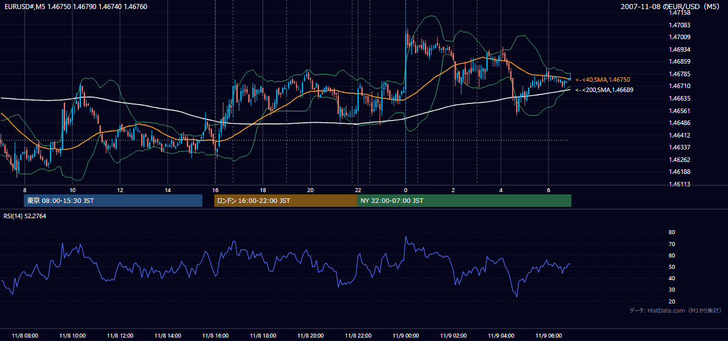Click the 11/8 18:00 time label
This screenshot has width=728, height=341.
pyautogui.click(x=263, y=336)
